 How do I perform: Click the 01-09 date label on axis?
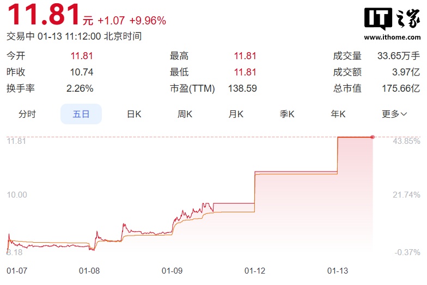click(172, 270)
